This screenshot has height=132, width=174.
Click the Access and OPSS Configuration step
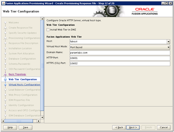(x=24, y=110)
